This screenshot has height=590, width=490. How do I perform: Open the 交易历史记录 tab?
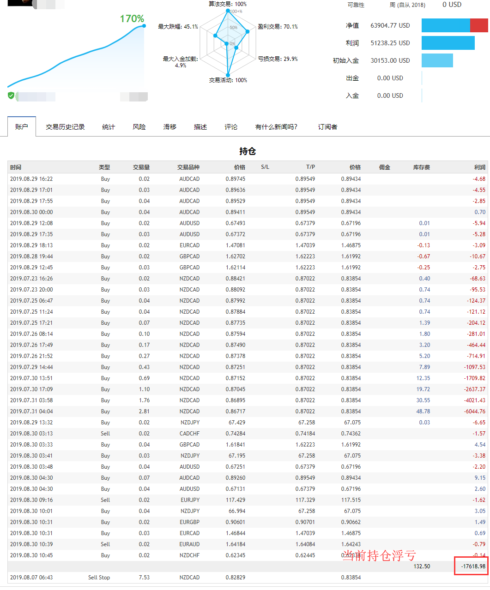point(65,127)
